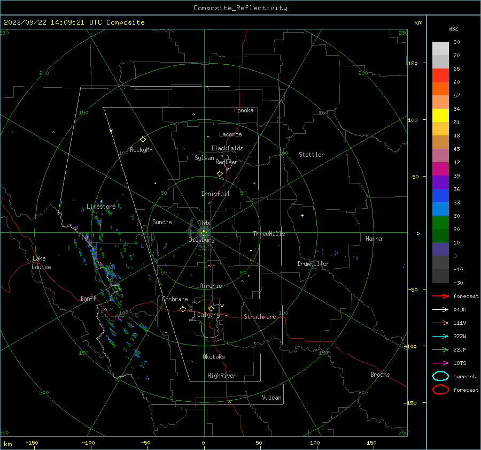Pick the red swatch in dBZ legend
Image resolution: width=481 pixels, height=450 pixels.
pos(440,75)
